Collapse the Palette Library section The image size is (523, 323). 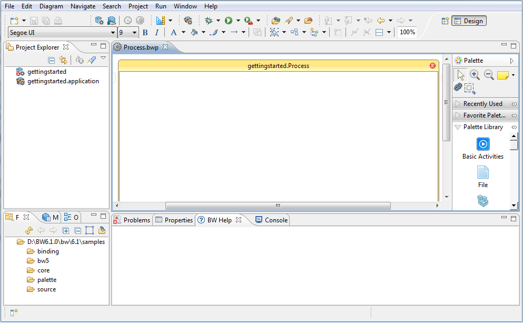point(458,127)
